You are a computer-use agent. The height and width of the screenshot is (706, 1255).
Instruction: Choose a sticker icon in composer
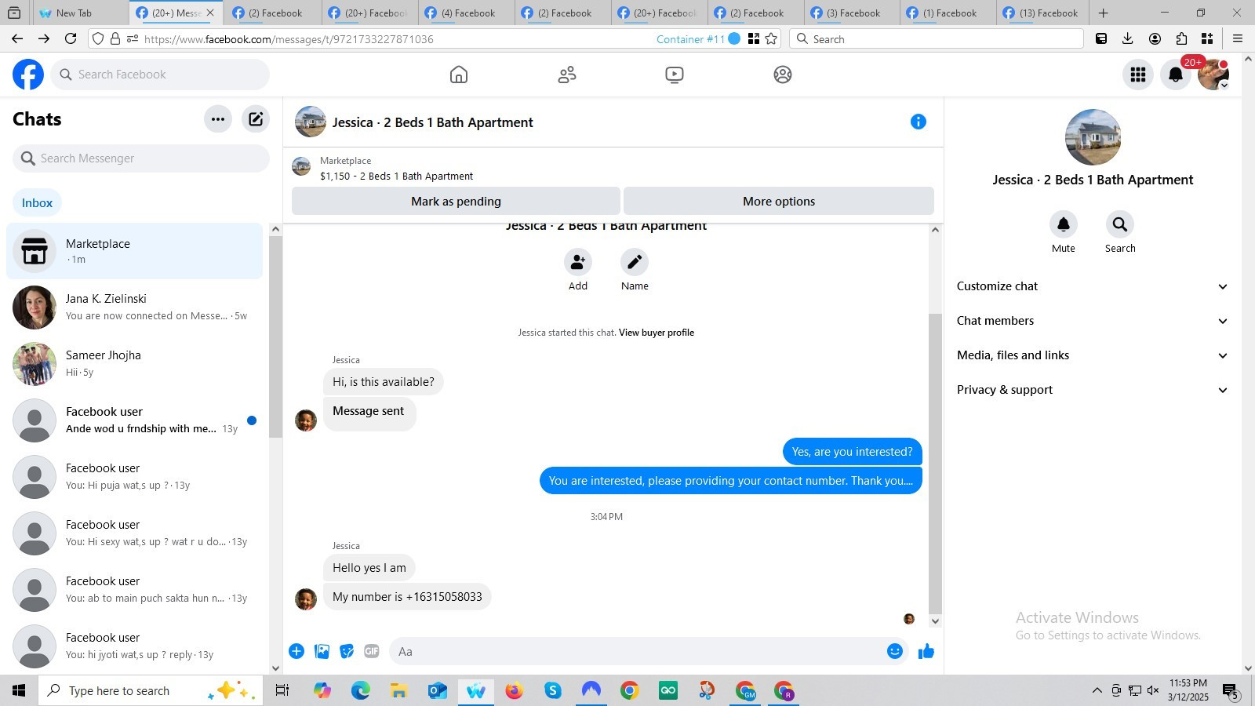pos(347,651)
